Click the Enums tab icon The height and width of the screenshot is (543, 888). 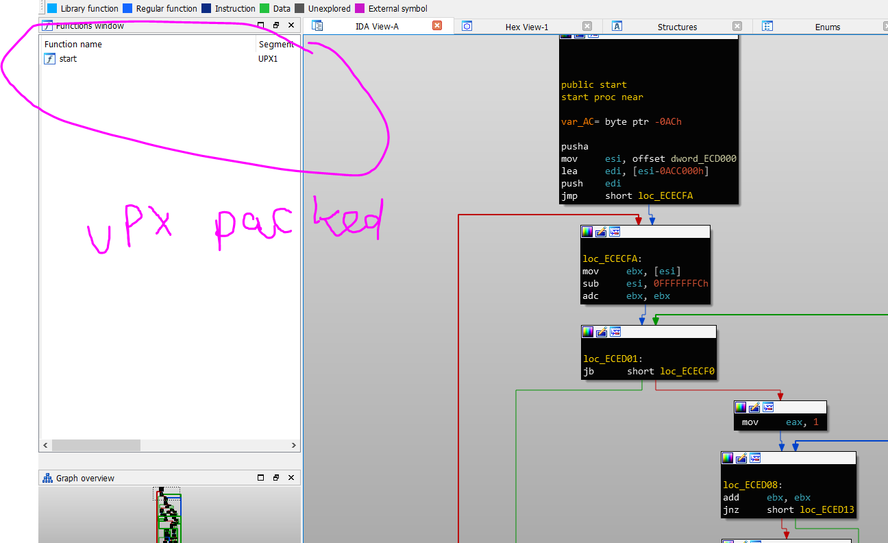click(x=767, y=27)
